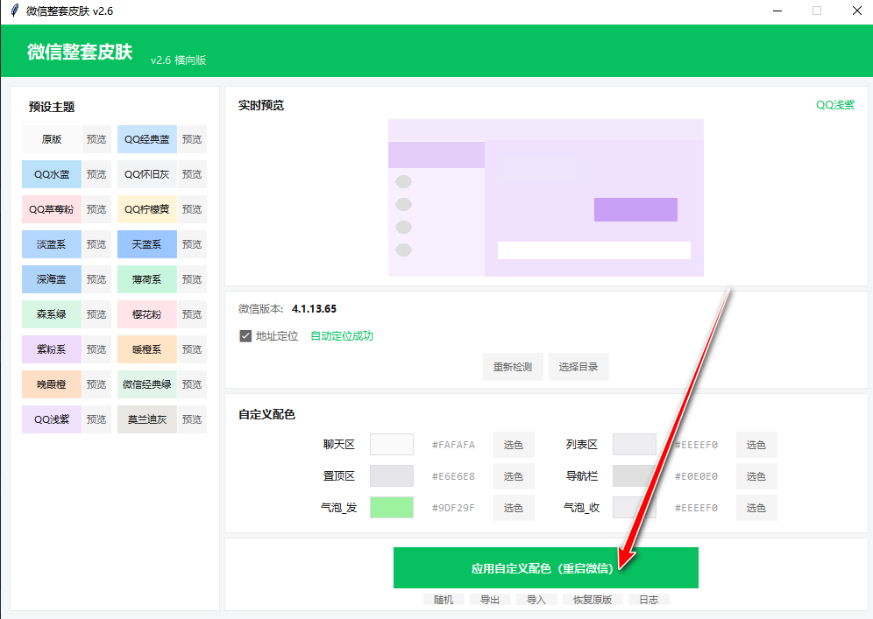
Task: Preview the 天蓝系 theme
Action: (192, 244)
